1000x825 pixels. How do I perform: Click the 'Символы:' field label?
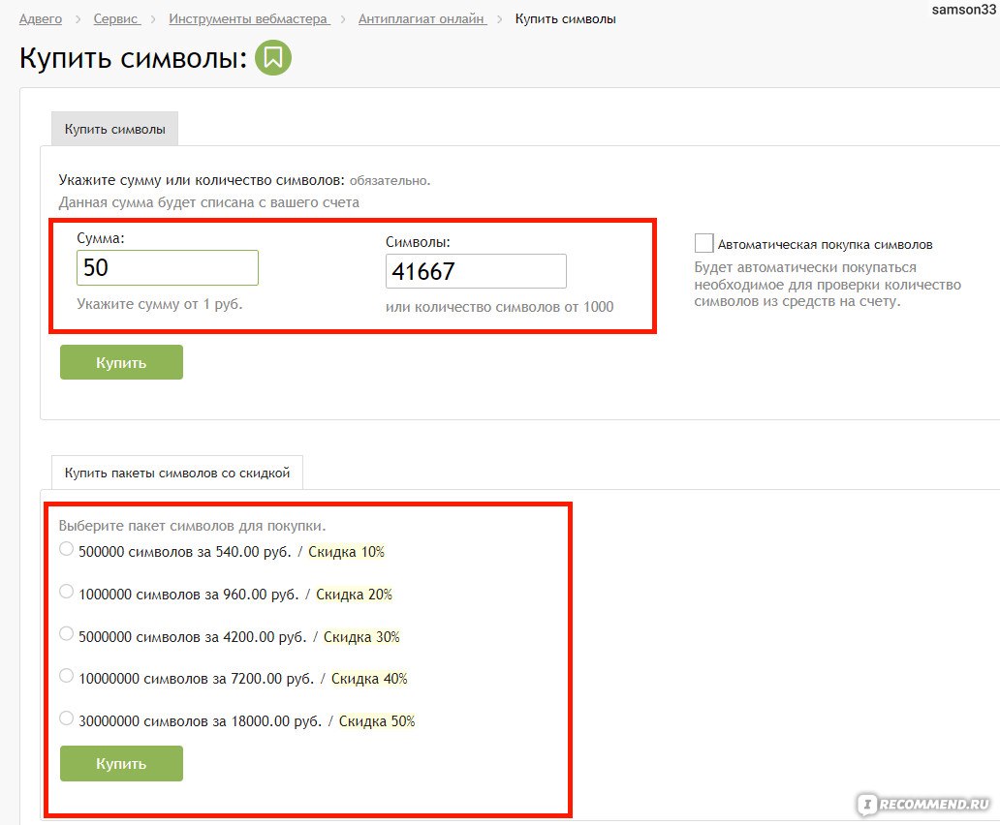tap(418, 242)
